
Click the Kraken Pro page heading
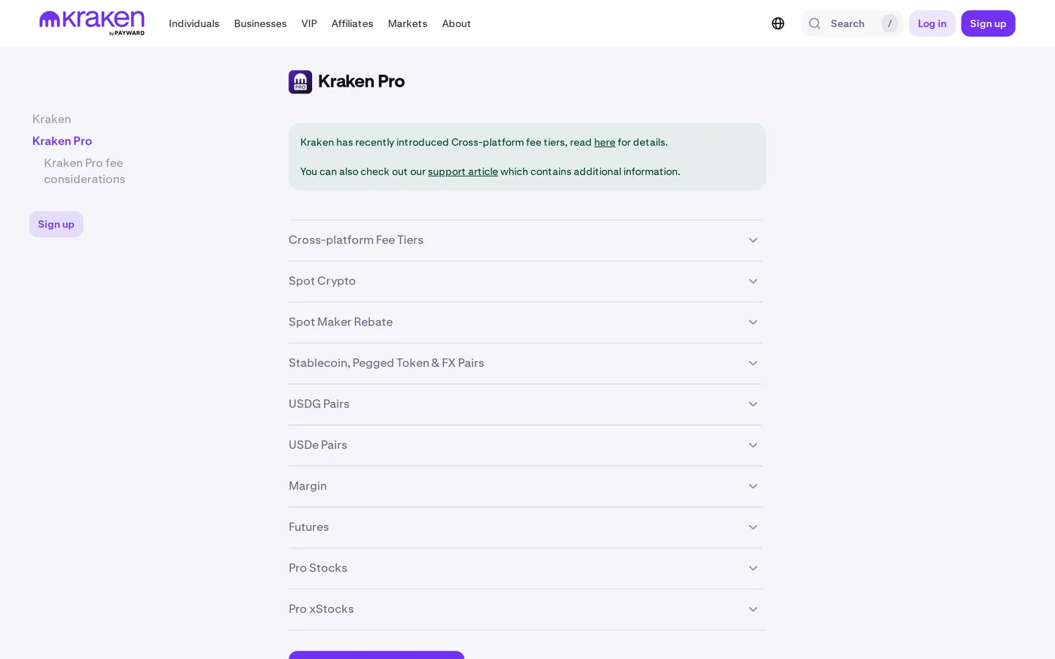coord(361,81)
